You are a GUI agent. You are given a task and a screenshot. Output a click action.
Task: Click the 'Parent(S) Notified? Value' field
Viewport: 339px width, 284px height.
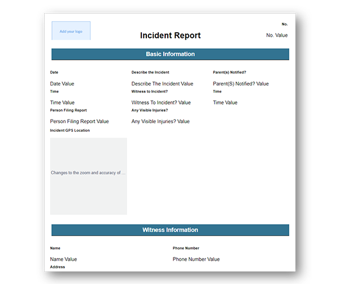pyautogui.click(x=241, y=84)
